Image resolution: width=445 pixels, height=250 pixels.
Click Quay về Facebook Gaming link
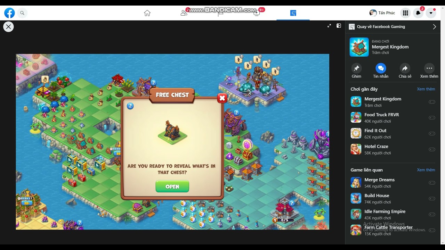tap(381, 27)
